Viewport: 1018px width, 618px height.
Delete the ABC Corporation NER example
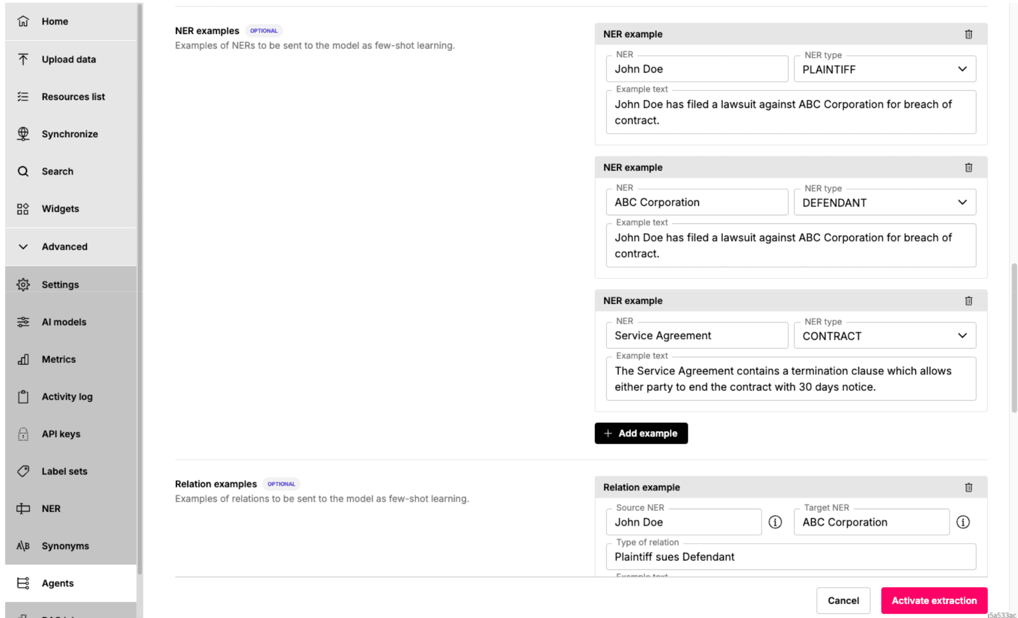coord(968,167)
